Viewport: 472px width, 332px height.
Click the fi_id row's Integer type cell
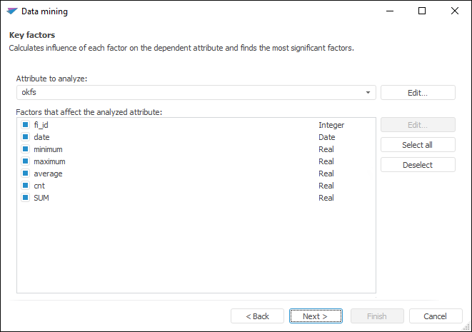331,125
